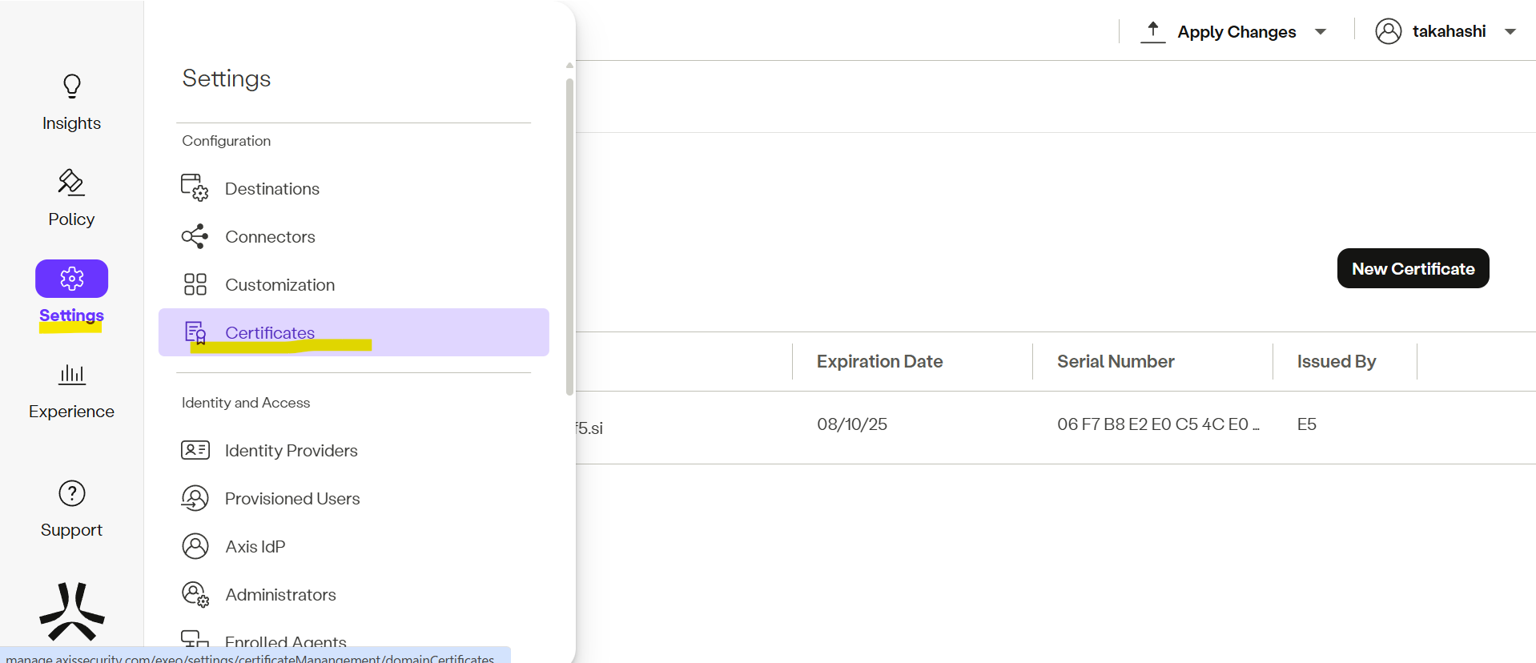
Task: Expand the Apply Changes dropdown arrow
Action: [x=1321, y=32]
